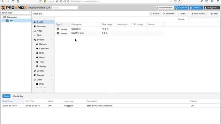Viewport: 221px width, 124px height.
Task: Open Time settings
Action: (43, 62)
